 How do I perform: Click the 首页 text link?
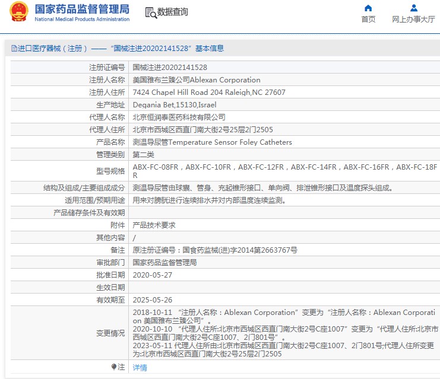tap(368, 19)
